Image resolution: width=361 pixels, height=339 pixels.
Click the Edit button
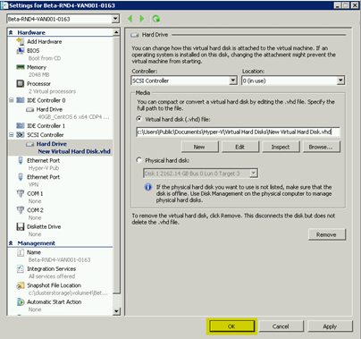[240, 147]
